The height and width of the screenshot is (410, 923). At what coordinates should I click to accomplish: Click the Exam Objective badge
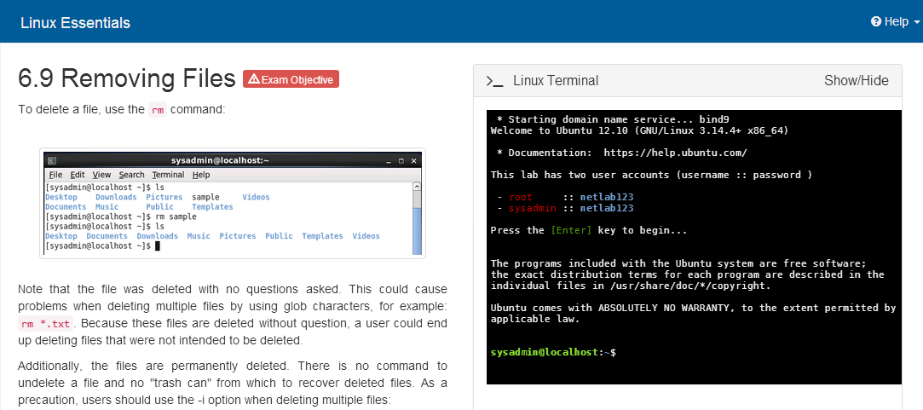point(291,79)
